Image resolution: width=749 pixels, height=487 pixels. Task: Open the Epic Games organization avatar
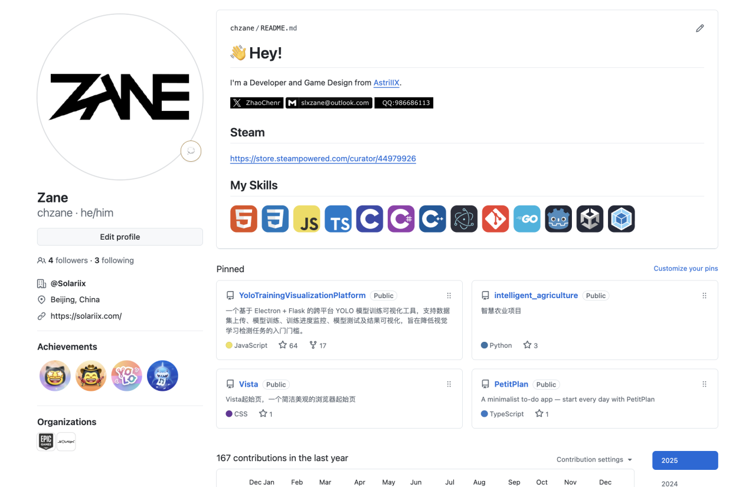coord(46,442)
